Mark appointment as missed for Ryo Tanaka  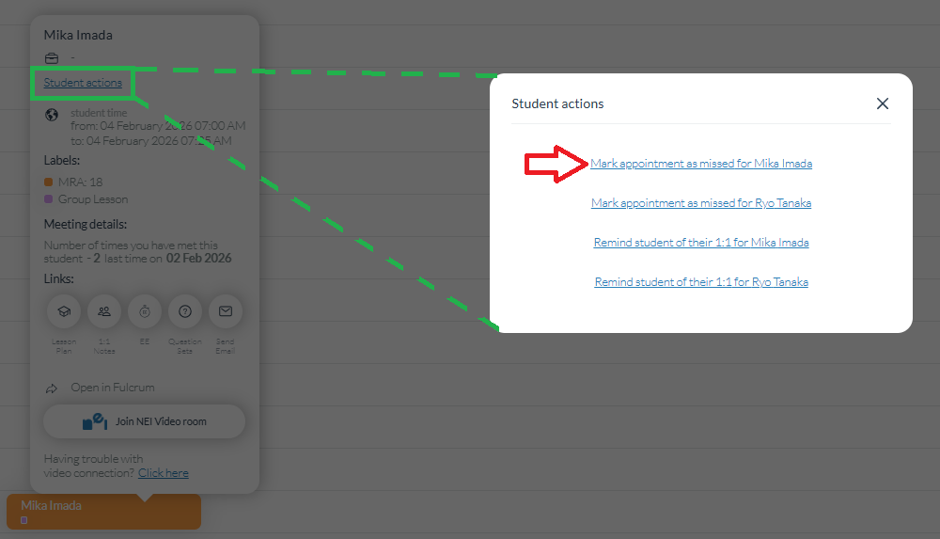701,203
